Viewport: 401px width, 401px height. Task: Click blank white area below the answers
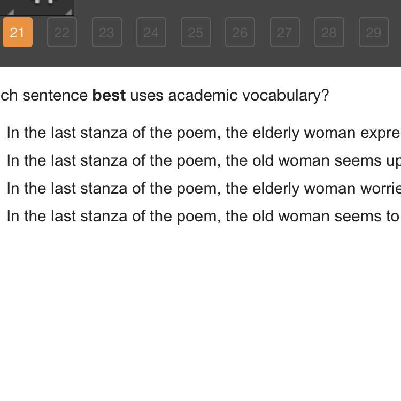pyautogui.click(x=200, y=310)
